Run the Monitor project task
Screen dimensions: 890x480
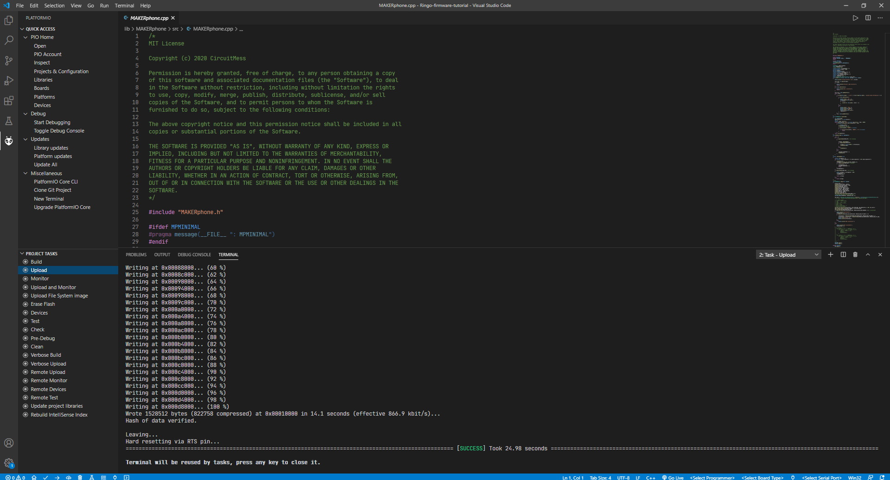click(68, 278)
